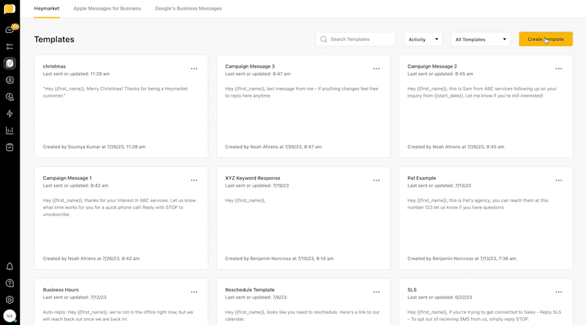Click the Create Template button
Screen dimensions: 586x325
546,39
